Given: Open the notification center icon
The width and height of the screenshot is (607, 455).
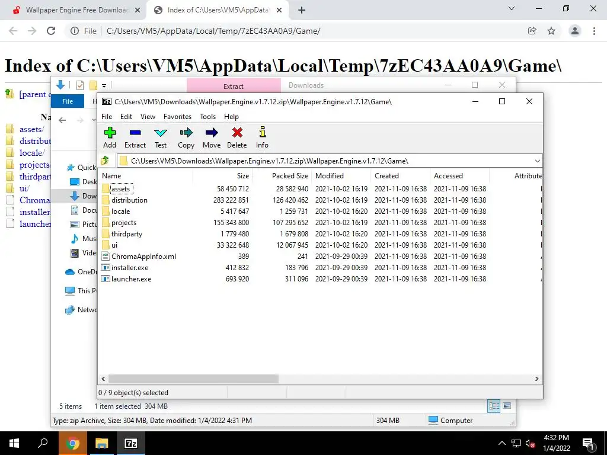Looking at the screenshot, I should click(x=588, y=443).
